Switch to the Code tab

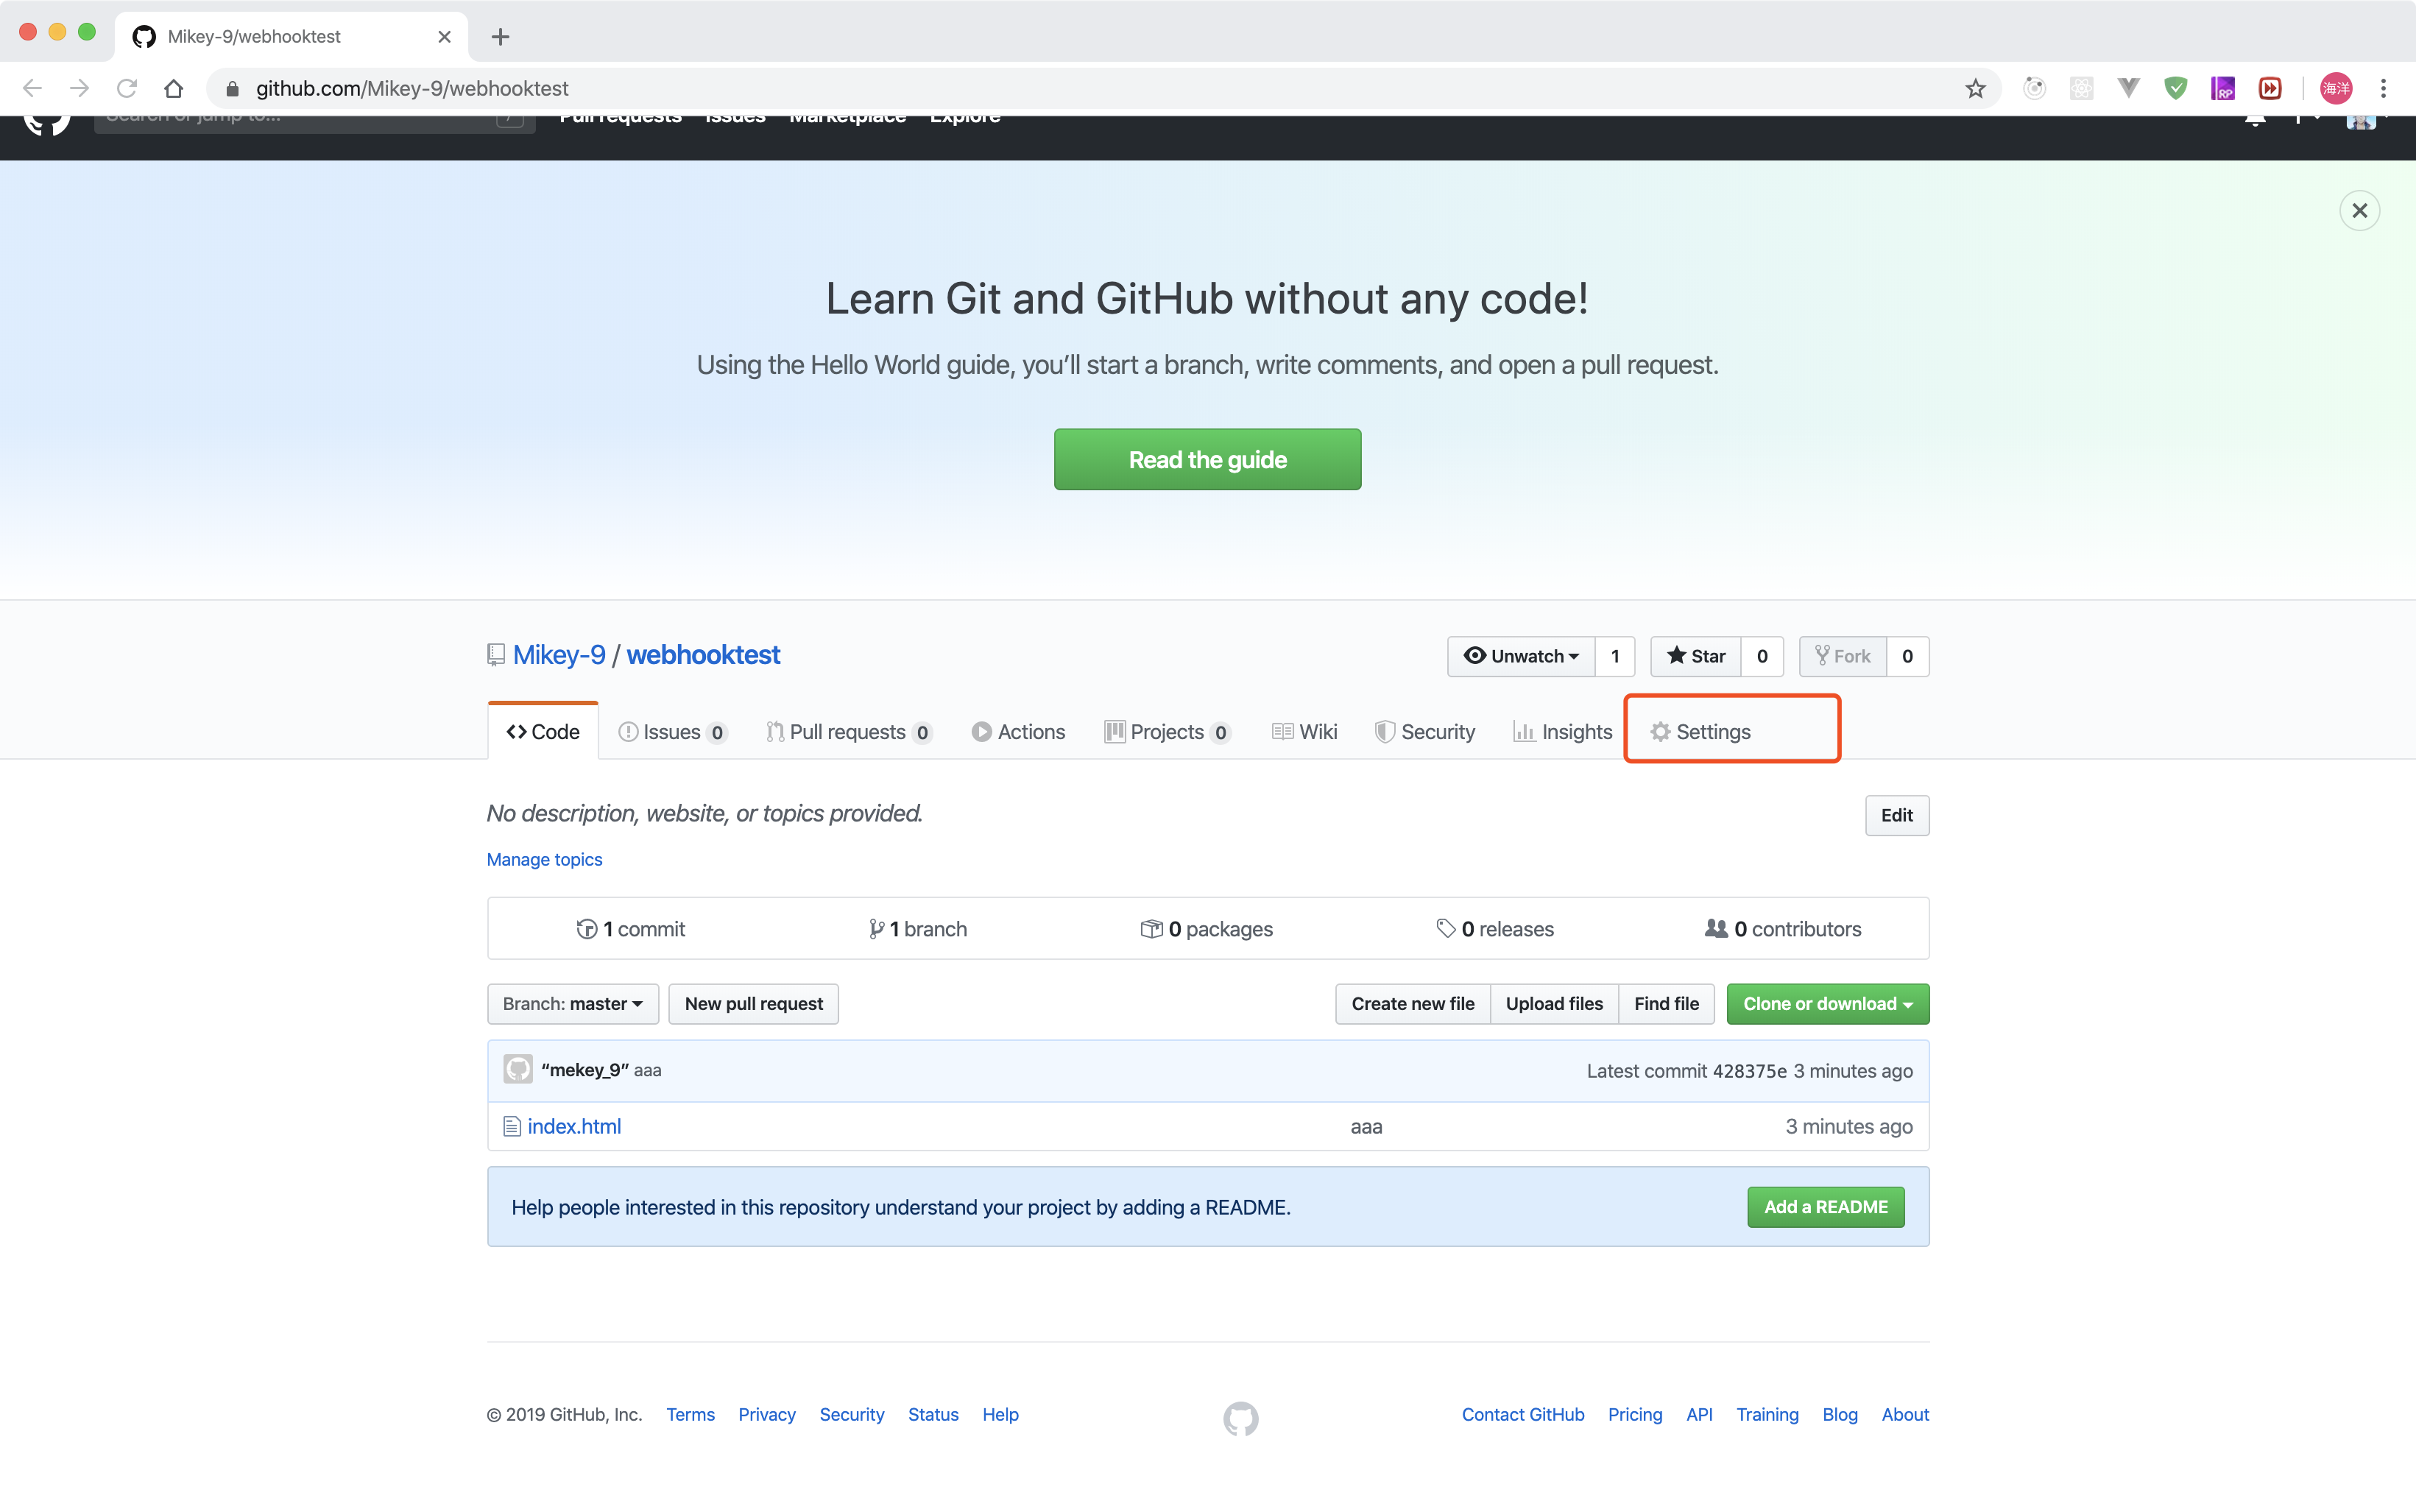point(543,731)
